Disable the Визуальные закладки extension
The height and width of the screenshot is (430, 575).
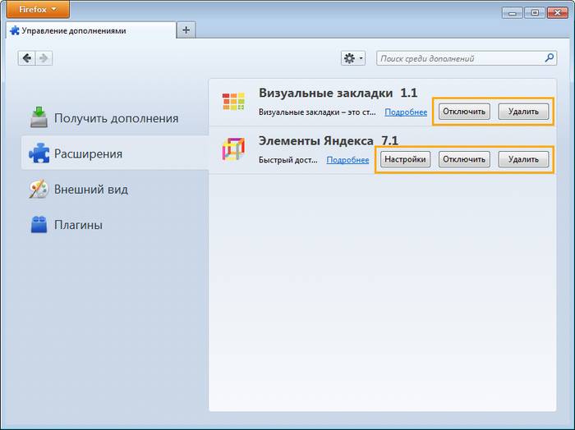point(464,112)
